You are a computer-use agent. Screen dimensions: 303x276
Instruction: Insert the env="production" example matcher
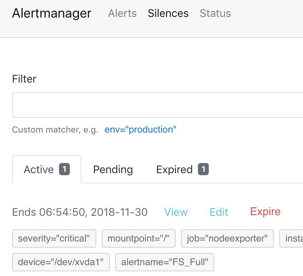coord(140,130)
